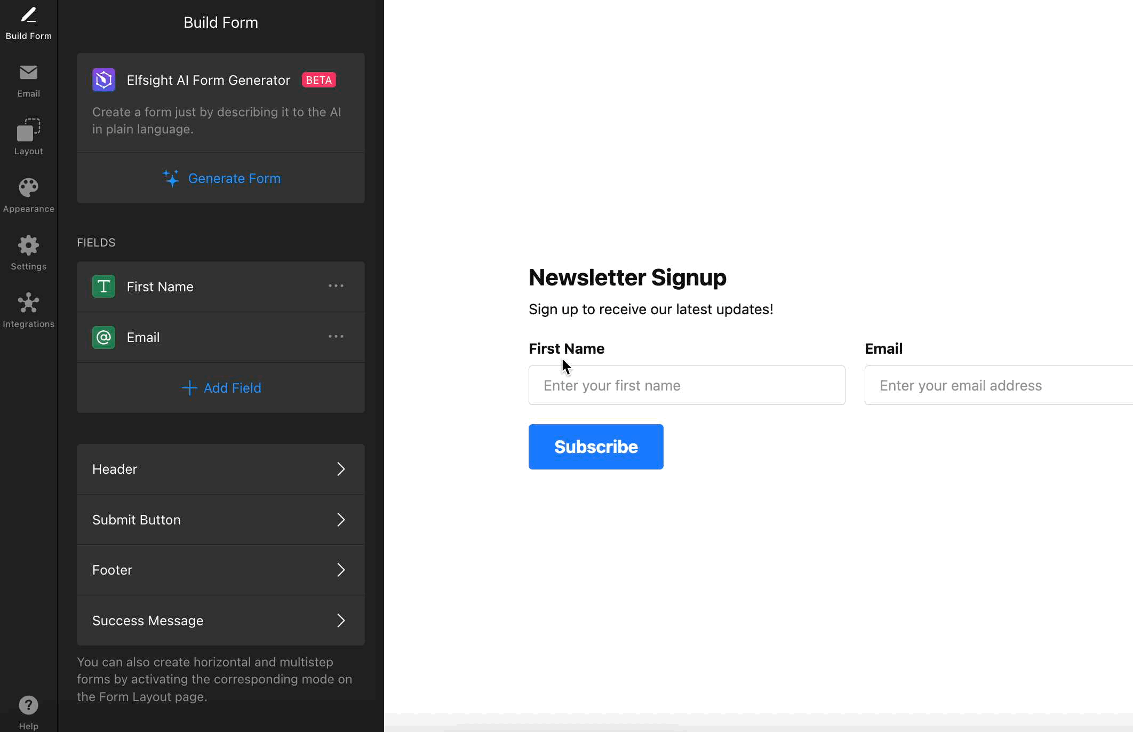Open the Integrations section icon
The width and height of the screenshot is (1133, 732).
coord(28,303)
